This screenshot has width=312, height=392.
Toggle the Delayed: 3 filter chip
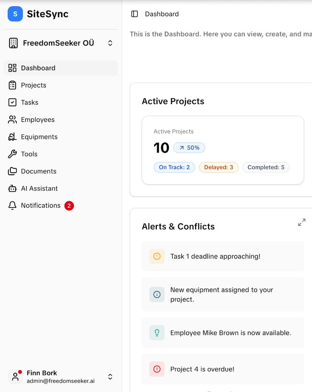tap(218, 167)
